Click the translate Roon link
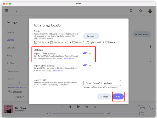Screen dimensions: 157x118 19,87
